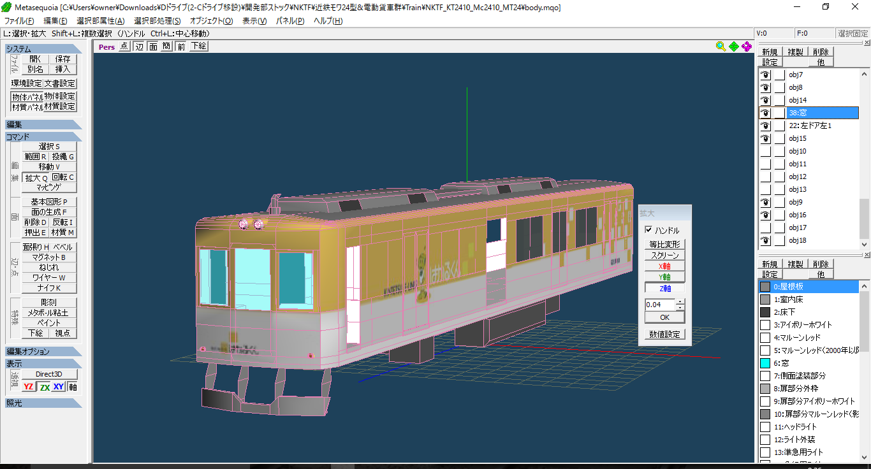Click 等比変形 in the 拡大 panel
Viewport: 871px width, 469px height.
click(x=664, y=245)
